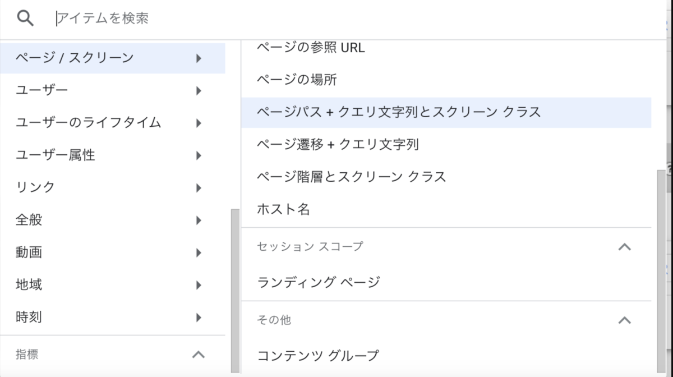Open ユーザー属性 submenu arrow
The height and width of the screenshot is (377, 673).
pos(199,155)
